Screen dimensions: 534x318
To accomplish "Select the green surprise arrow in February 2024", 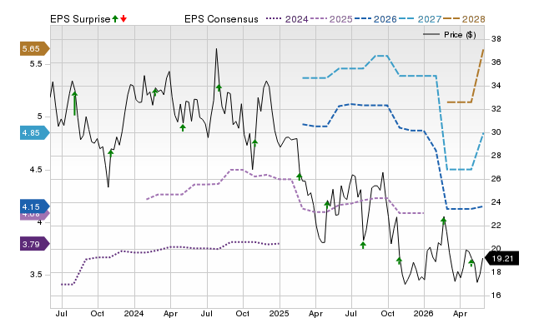I will (x=155, y=92).
